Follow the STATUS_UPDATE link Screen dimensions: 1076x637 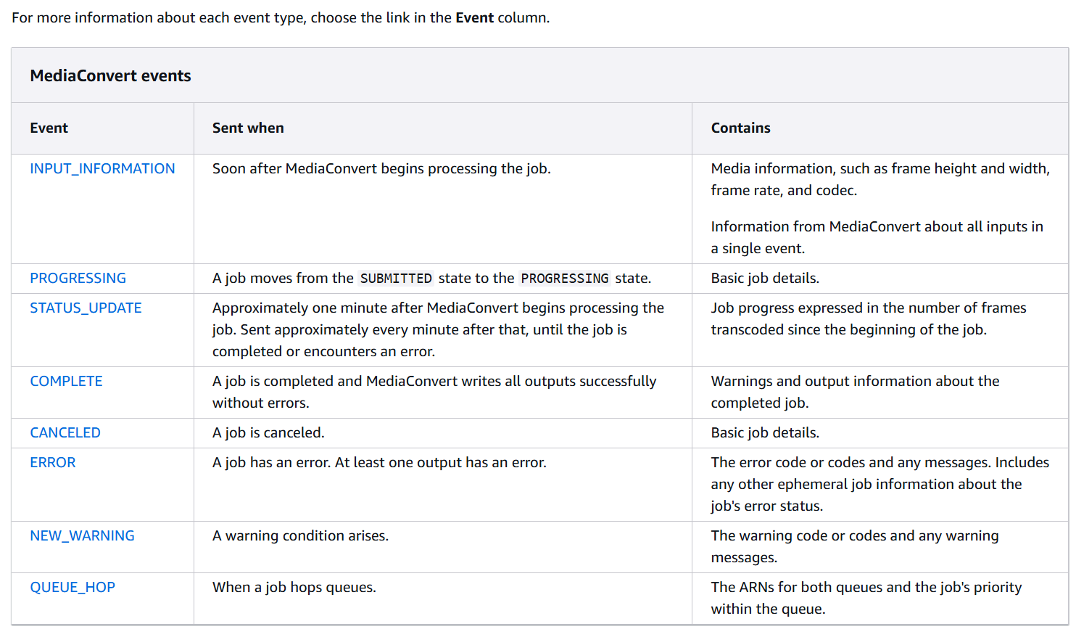click(x=86, y=308)
